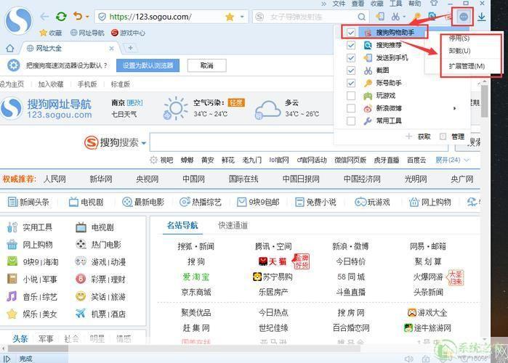Click the send-to-phone toolbar icon
The image size is (508, 363).
[379, 16]
